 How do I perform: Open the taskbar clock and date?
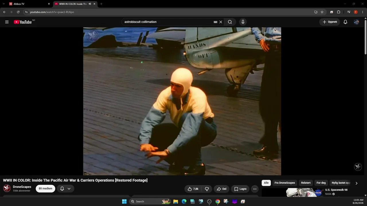click(x=358, y=201)
